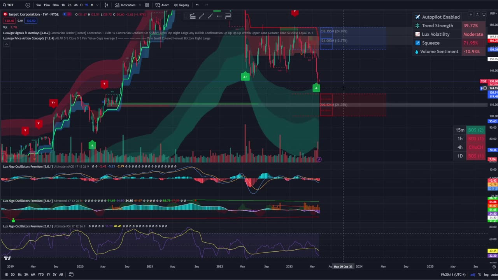Viewport: 498px width, 280px height.
Task: Click the Autopilot Enabled dashboard row
Action: pos(437,17)
